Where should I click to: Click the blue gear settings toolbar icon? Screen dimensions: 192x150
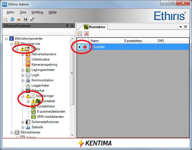12,19
